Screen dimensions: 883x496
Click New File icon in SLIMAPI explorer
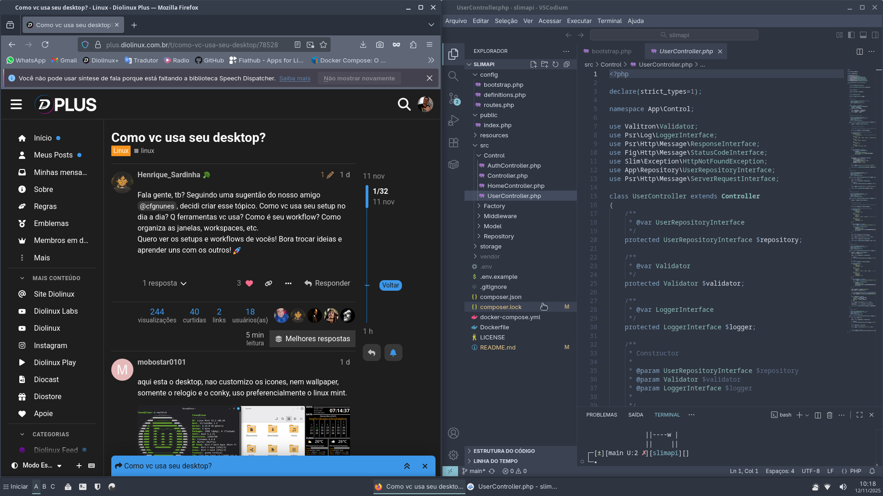(533, 64)
